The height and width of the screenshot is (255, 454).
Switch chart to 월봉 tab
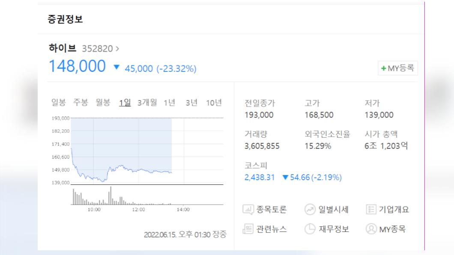(x=103, y=102)
